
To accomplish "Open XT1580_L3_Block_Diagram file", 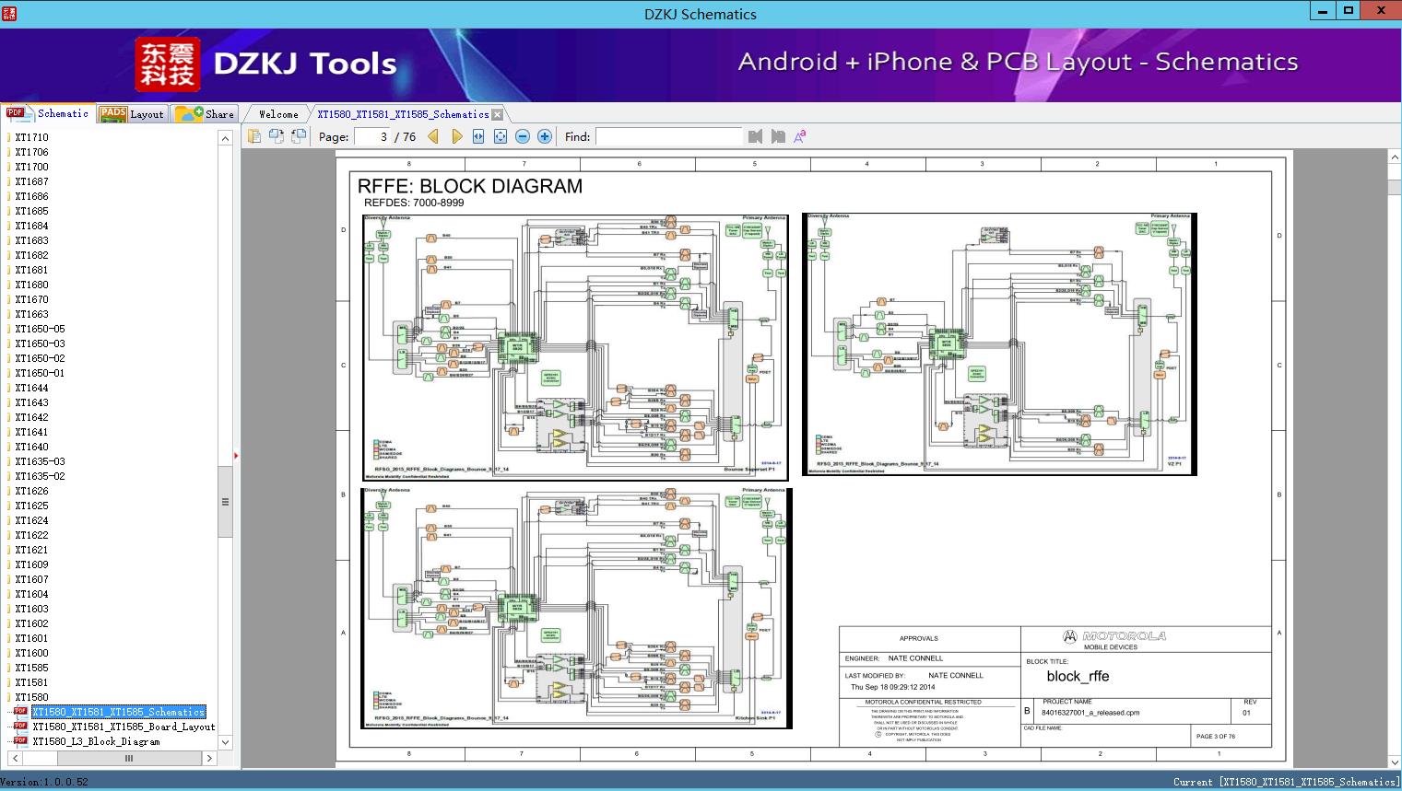I will pyautogui.click(x=96, y=741).
